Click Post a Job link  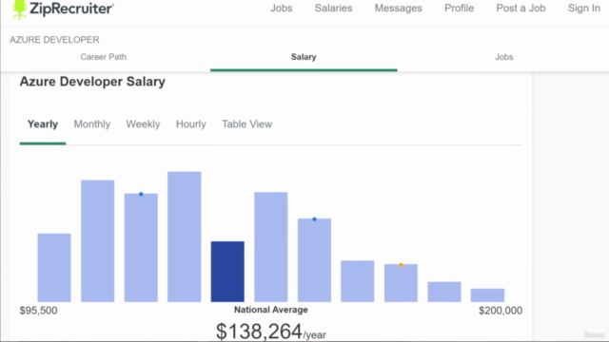pos(521,9)
